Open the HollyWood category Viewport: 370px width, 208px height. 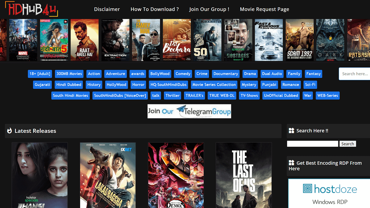click(117, 85)
